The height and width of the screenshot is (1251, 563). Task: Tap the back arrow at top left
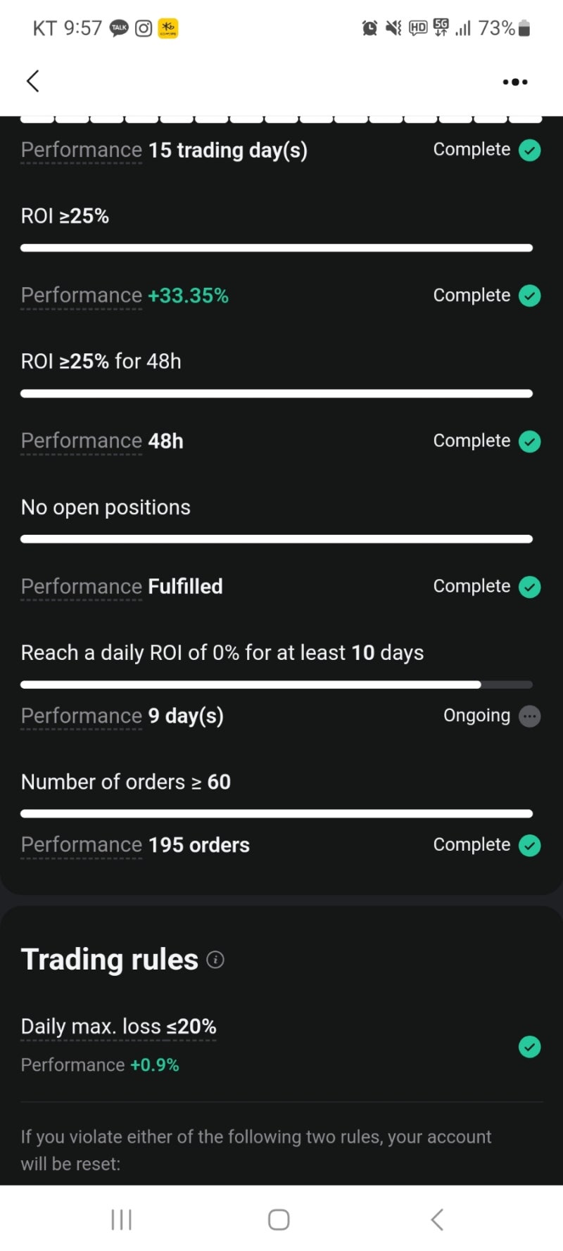[x=32, y=81]
